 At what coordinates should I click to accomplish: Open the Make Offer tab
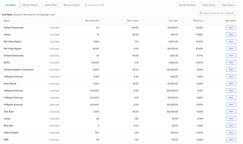click(x=51, y=5)
